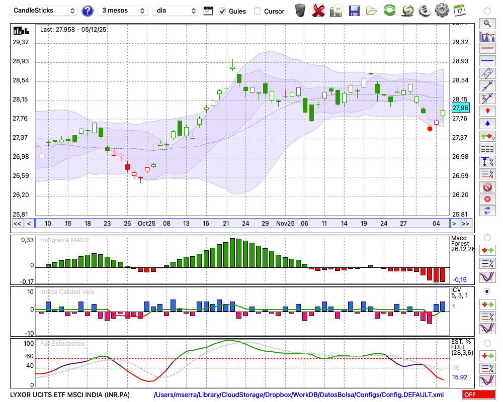Select the radio button next to Macd Forest
Image resolution: width=503 pixels, height=402 pixels.
487,237
